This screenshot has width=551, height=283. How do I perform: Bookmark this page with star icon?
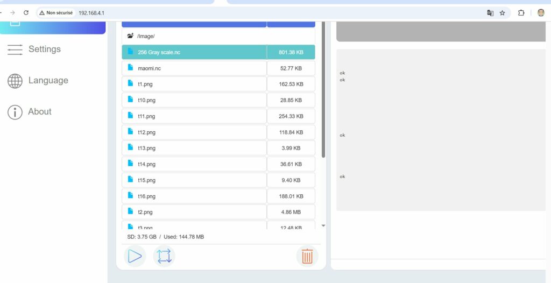[x=503, y=13]
